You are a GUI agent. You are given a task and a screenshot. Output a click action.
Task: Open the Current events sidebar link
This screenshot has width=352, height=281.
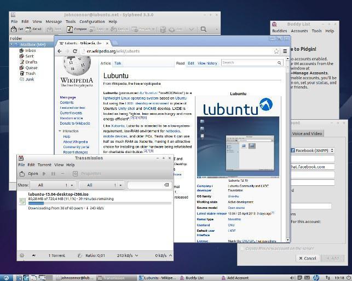click(x=71, y=113)
